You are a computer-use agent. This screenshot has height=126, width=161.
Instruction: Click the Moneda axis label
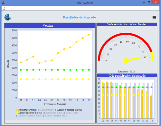[8, 64]
